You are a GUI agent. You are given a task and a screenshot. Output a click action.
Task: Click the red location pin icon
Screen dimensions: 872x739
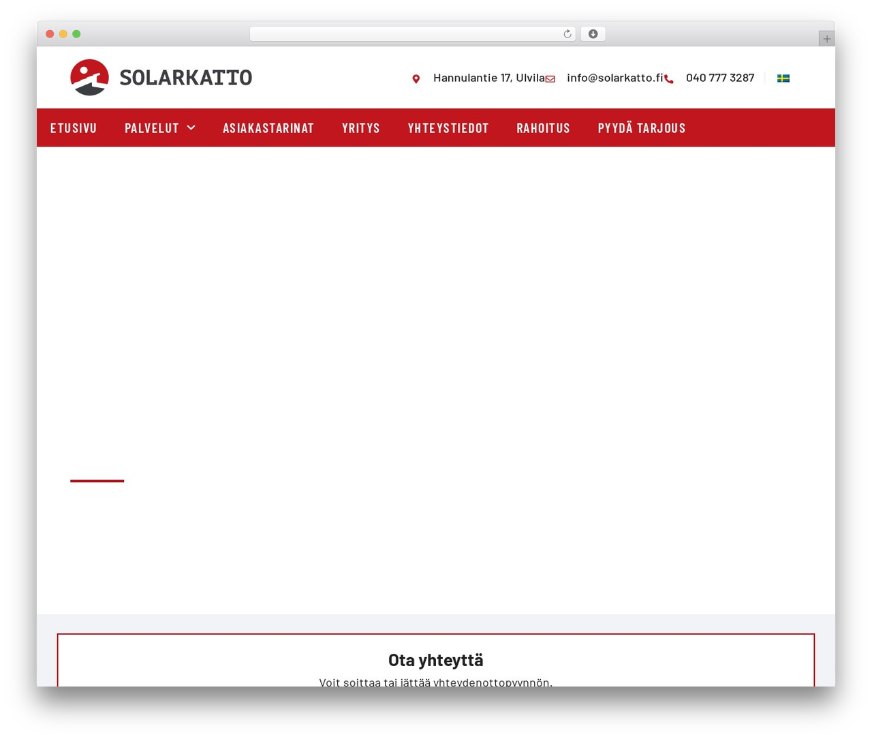pos(416,79)
